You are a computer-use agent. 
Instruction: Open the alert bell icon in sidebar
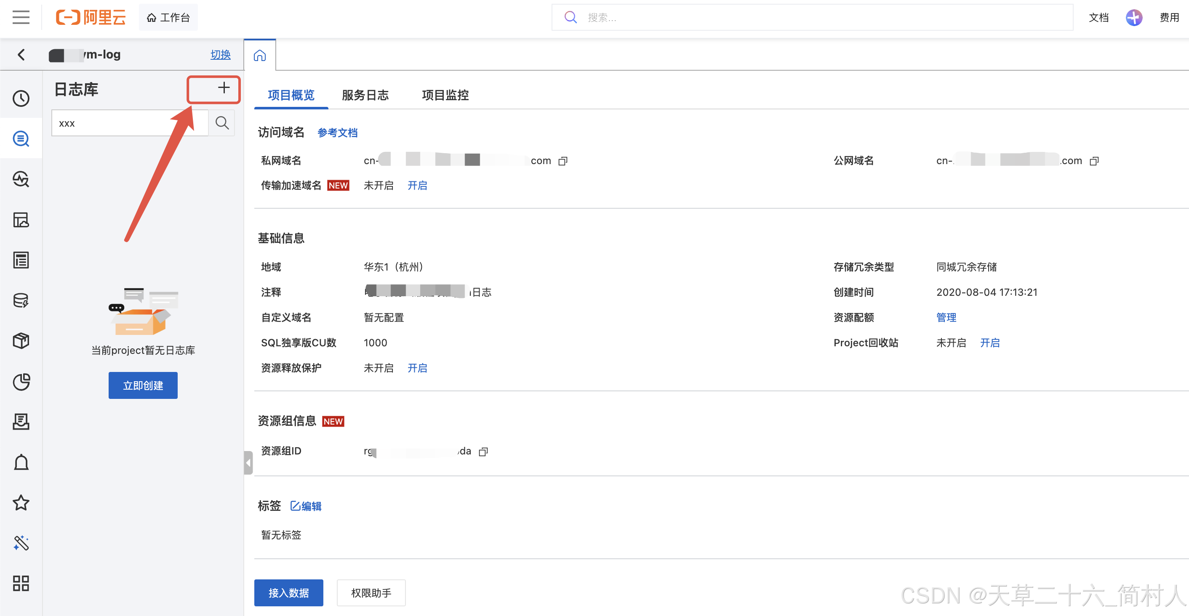[x=21, y=462]
